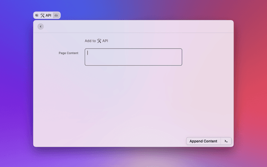Click the desktop wallpaper right of the window
This screenshot has width=267, height=167.
[250, 83]
